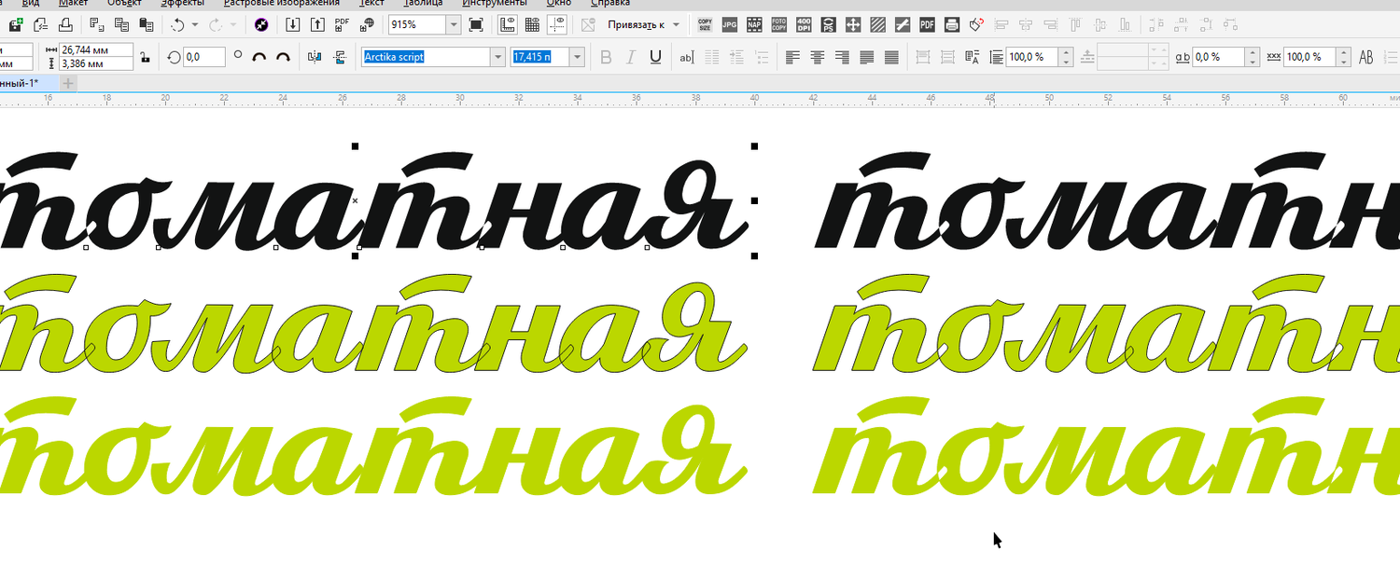Click the JPG export macro icon
1400x564 pixels.
click(730, 24)
